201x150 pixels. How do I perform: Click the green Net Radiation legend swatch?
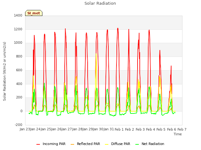pyautogui.click(x=137, y=144)
